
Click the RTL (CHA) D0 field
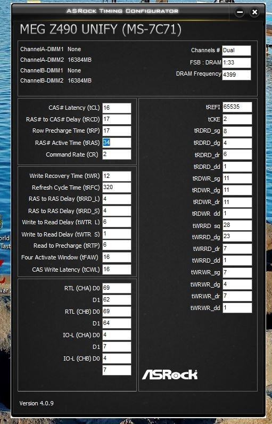[117, 288]
